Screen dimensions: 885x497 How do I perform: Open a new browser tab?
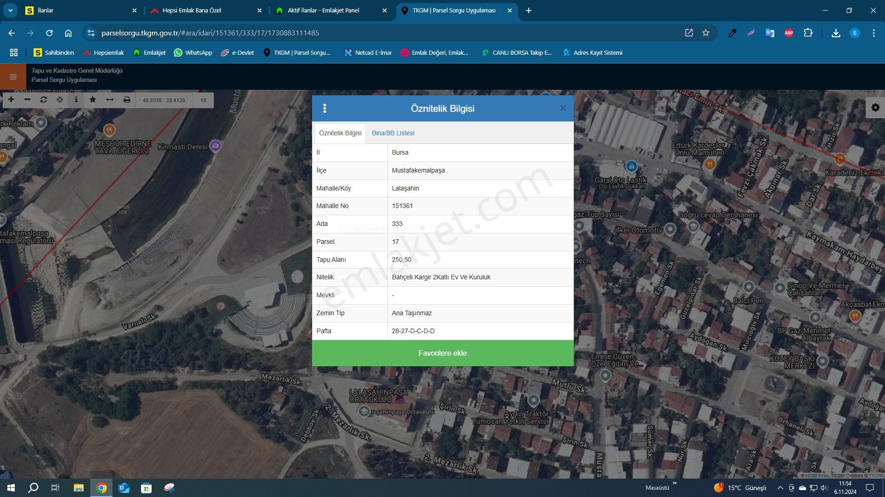pyautogui.click(x=529, y=10)
